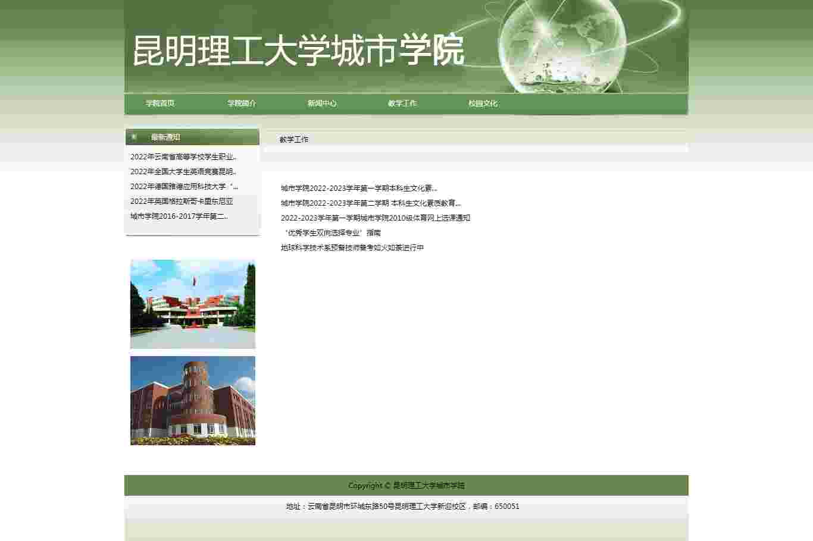Select 教学工作 in the navigation bar
Screen dimensions: 813x541
(x=402, y=103)
